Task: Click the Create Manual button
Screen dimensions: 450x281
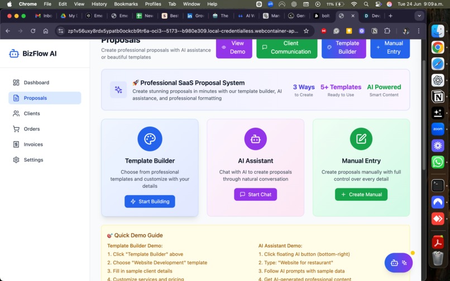Action: point(361,195)
